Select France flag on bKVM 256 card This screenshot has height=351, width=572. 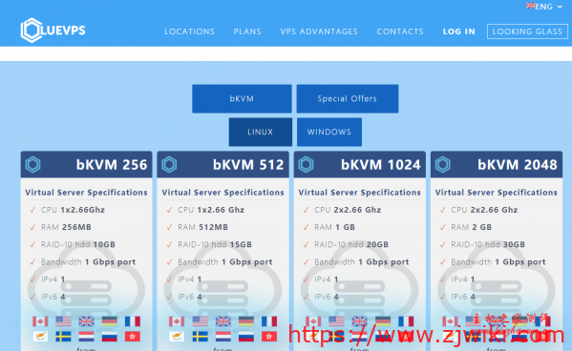(x=133, y=321)
